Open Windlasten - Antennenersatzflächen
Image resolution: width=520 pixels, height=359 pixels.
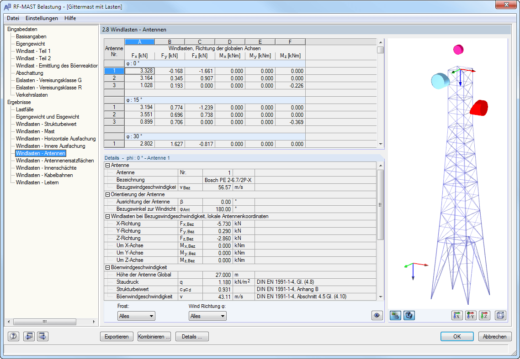[x=55, y=160]
